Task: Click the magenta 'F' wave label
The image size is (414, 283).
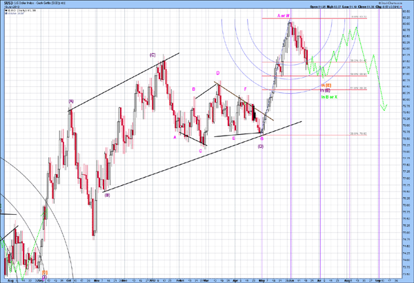Action: tap(245, 90)
